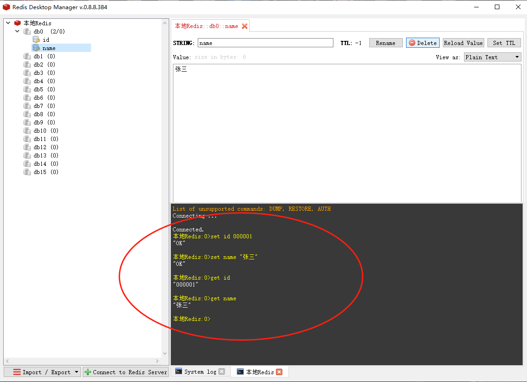Click Reload Value button

coord(463,43)
